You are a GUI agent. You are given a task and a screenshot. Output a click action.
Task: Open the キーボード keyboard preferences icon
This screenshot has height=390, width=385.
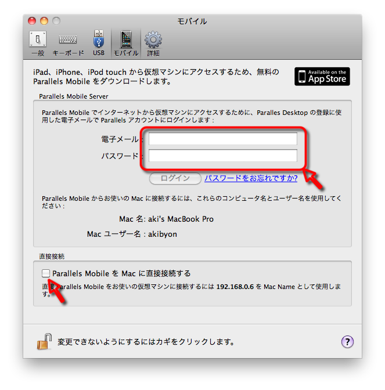click(68, 44)
